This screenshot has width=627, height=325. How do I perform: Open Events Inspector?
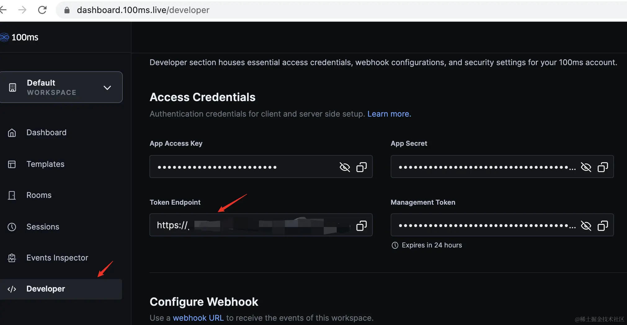tap(57, 258)
